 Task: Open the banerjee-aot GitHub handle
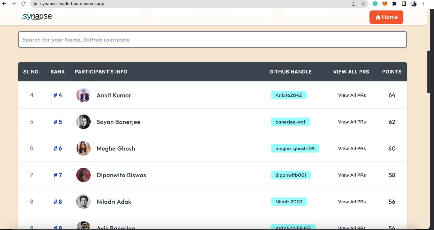tap(290, 122)
